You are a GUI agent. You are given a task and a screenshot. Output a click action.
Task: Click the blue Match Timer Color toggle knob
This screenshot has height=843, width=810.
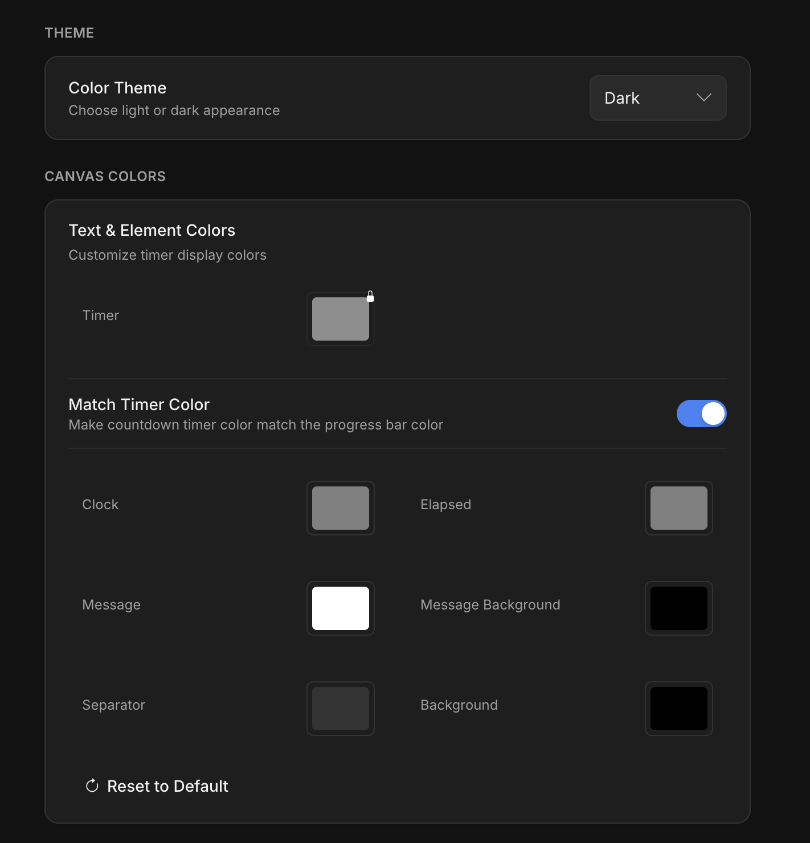pos(713,414)
